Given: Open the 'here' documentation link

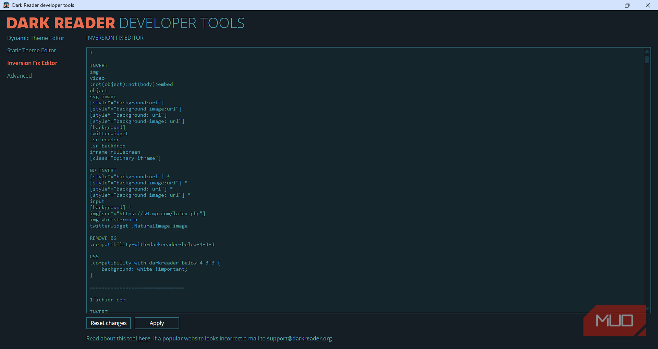Looking at the screenshot, I should pyautogui.click(x=144, y=338).
